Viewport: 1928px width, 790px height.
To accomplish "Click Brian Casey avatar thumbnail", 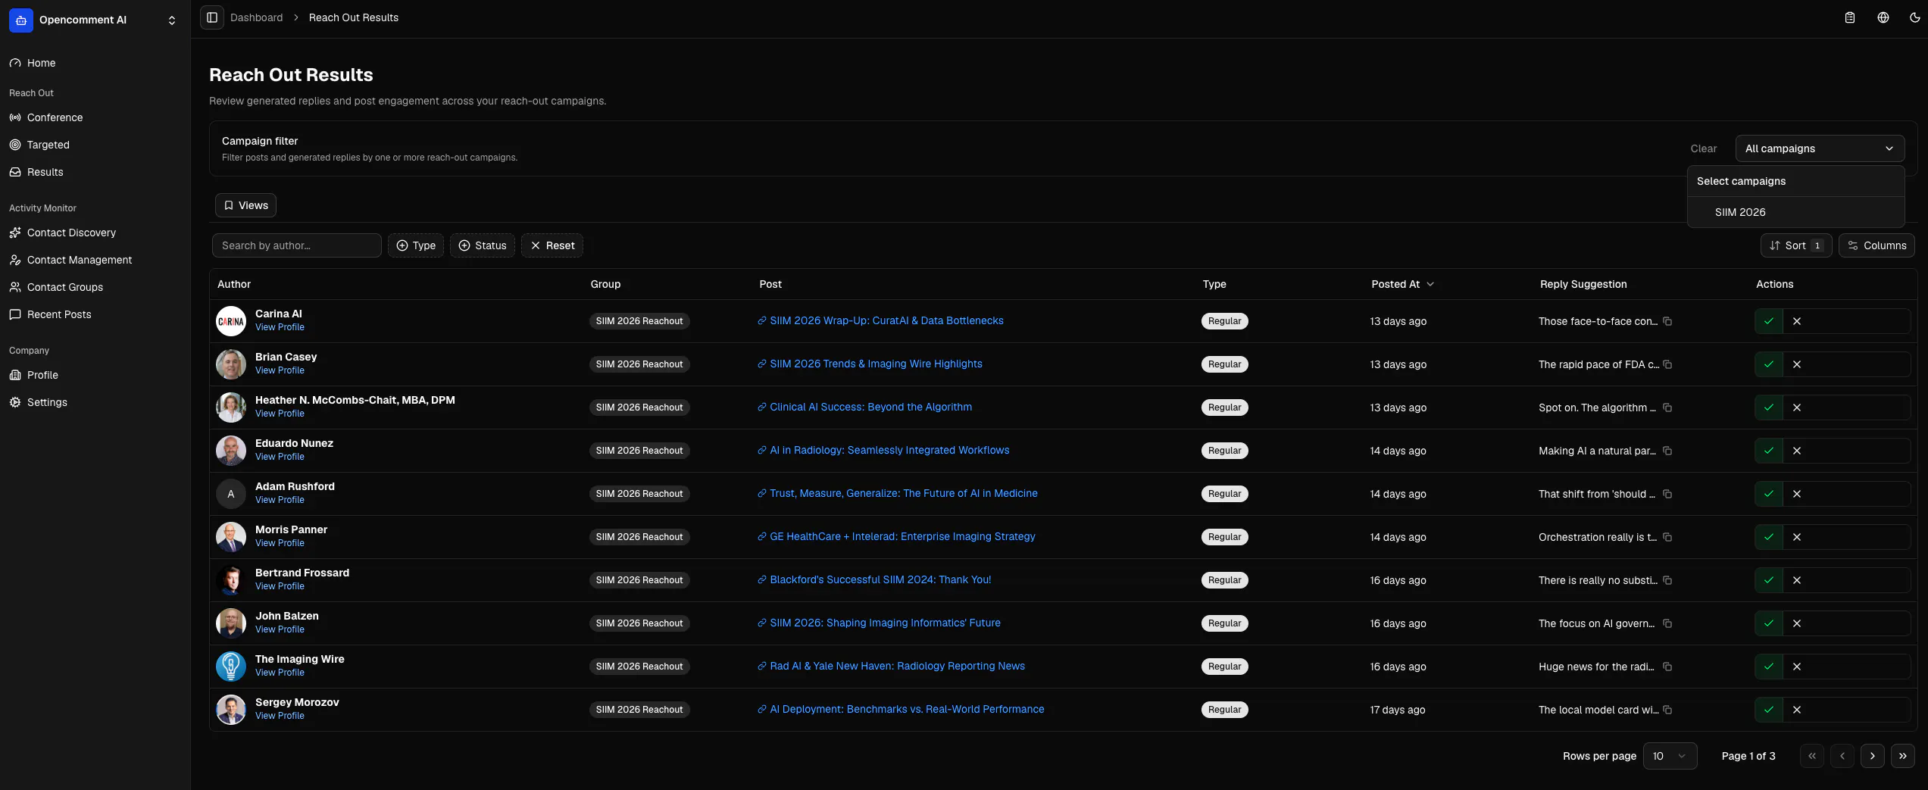I will (x=231, y=364).
